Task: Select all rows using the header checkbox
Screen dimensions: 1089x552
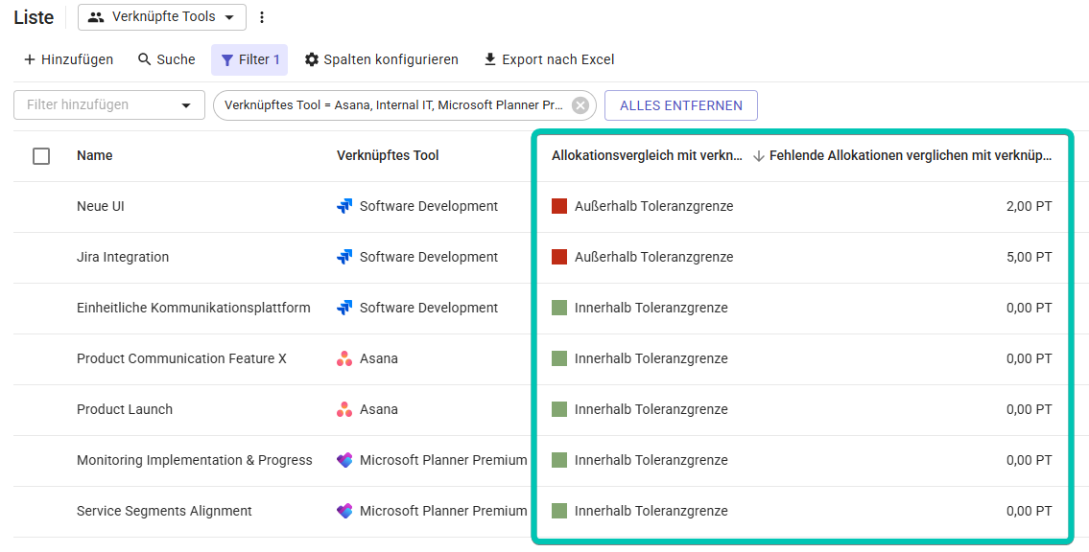Action: point(40,155)
